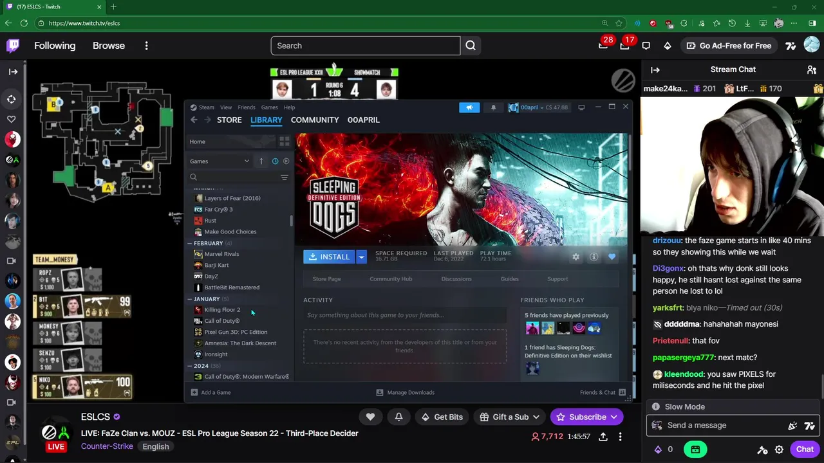
Task: Click the Twitch Search input field
Action: pyautogui.click(x=366, y=46)
